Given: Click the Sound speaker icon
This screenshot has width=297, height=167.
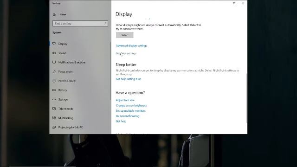Looking at the screenshot, I should 54,53.
